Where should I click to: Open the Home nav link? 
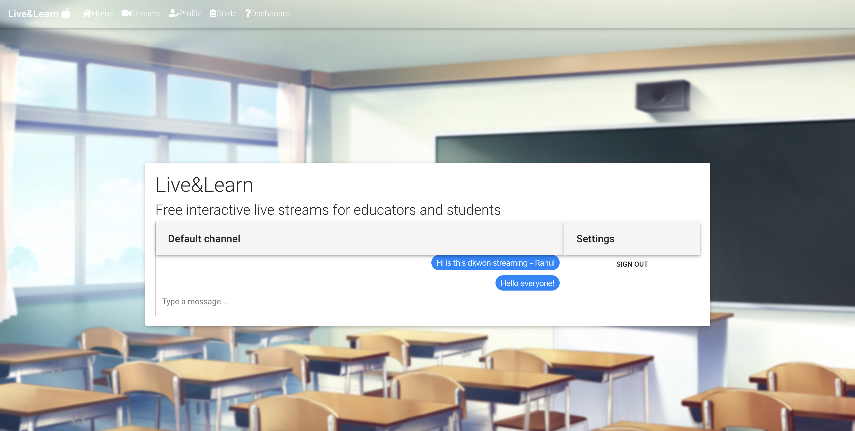point(103,13)
